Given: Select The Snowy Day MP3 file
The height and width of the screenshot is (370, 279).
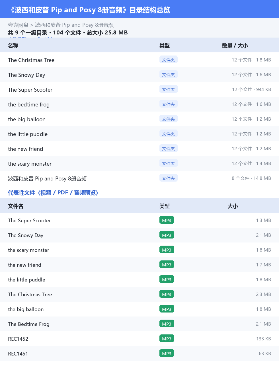Looking at the screenshot, I should [139, 235].
